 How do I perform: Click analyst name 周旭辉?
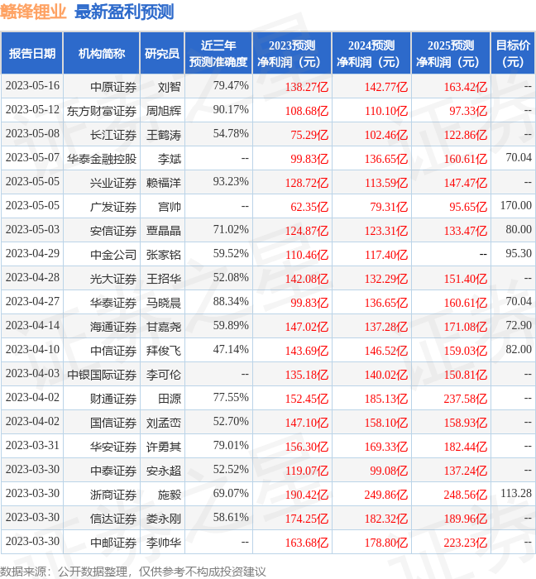point(164,111)
